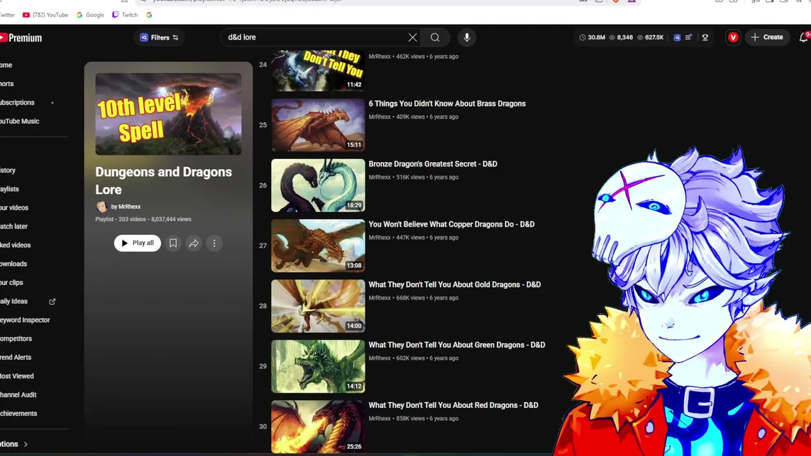Open YouTube Music in the sidebar

click(x=20, y=121)
